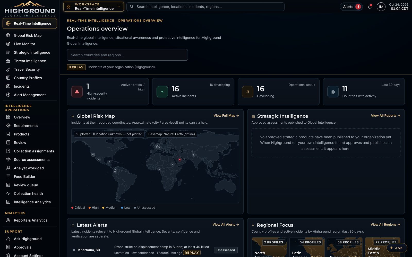Click the Alerts button in header
Viewport: 412px width, 257px height.
351,7
